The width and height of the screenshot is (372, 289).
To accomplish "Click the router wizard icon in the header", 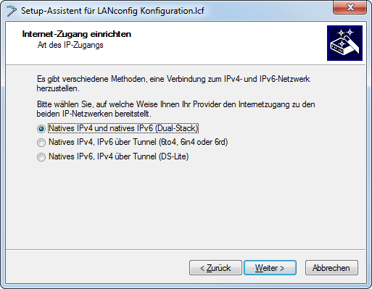I will click(344, 43).
